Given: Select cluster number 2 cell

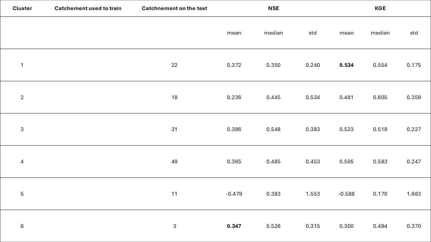Looking at the screenshot, I should (22, 97).
